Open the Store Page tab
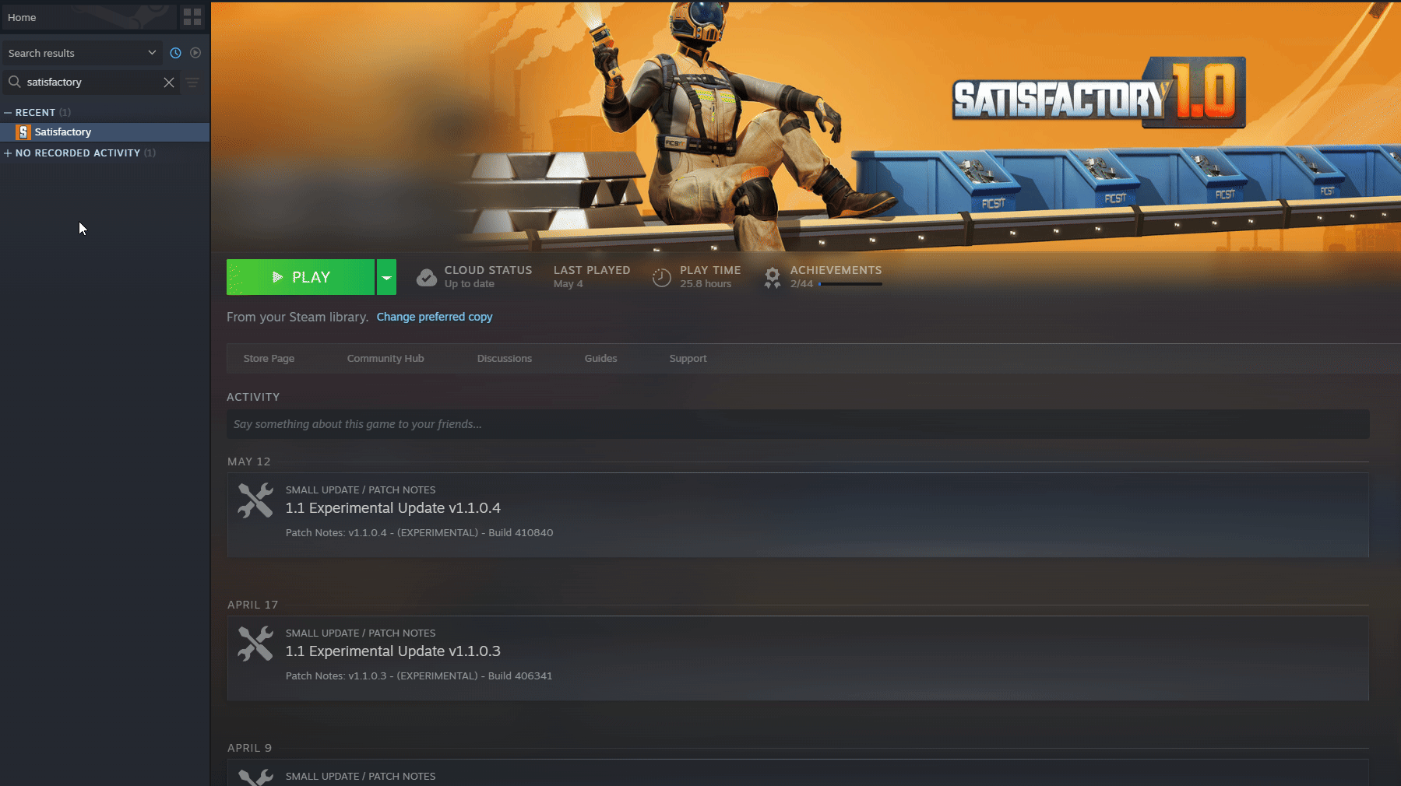1401x786 pixels. pos(269,359)
